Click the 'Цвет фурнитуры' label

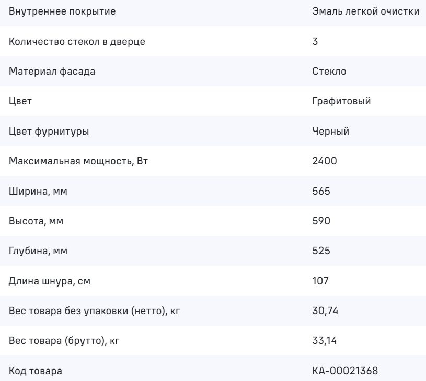click(50, 132)
